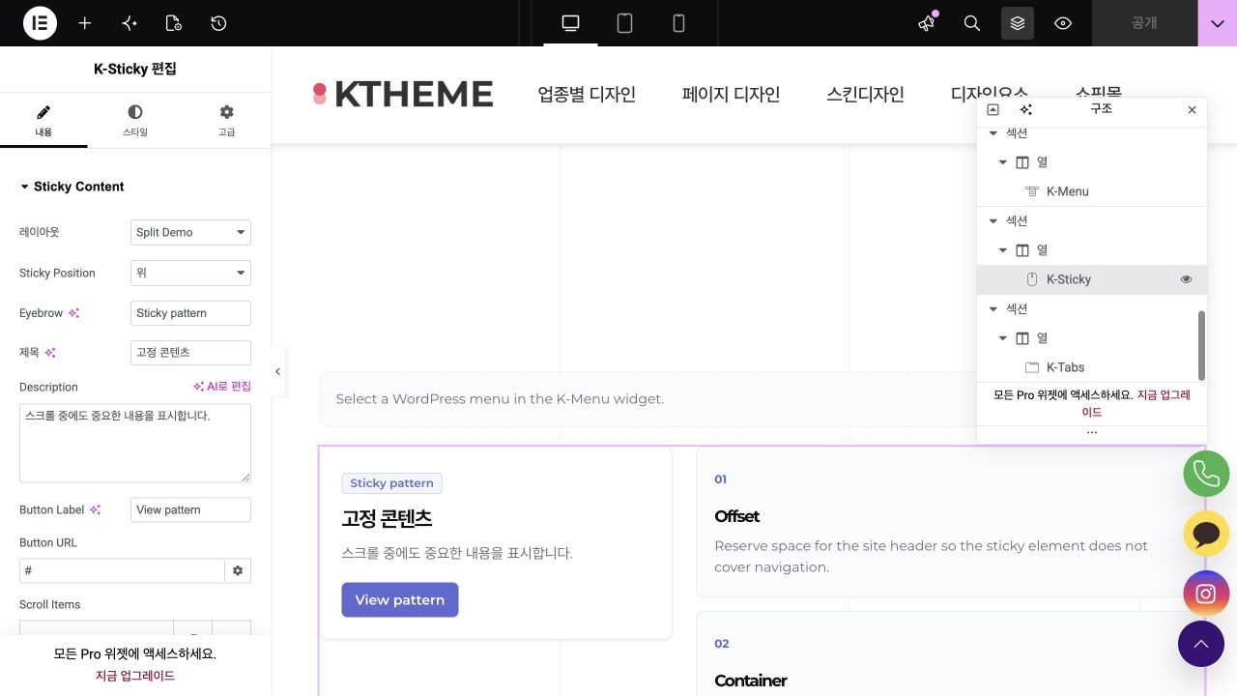Collapse the editor panel with arrow handle
Image resolution: width=1237 pixels, height=696 pixels.
[x=277, y=371]
